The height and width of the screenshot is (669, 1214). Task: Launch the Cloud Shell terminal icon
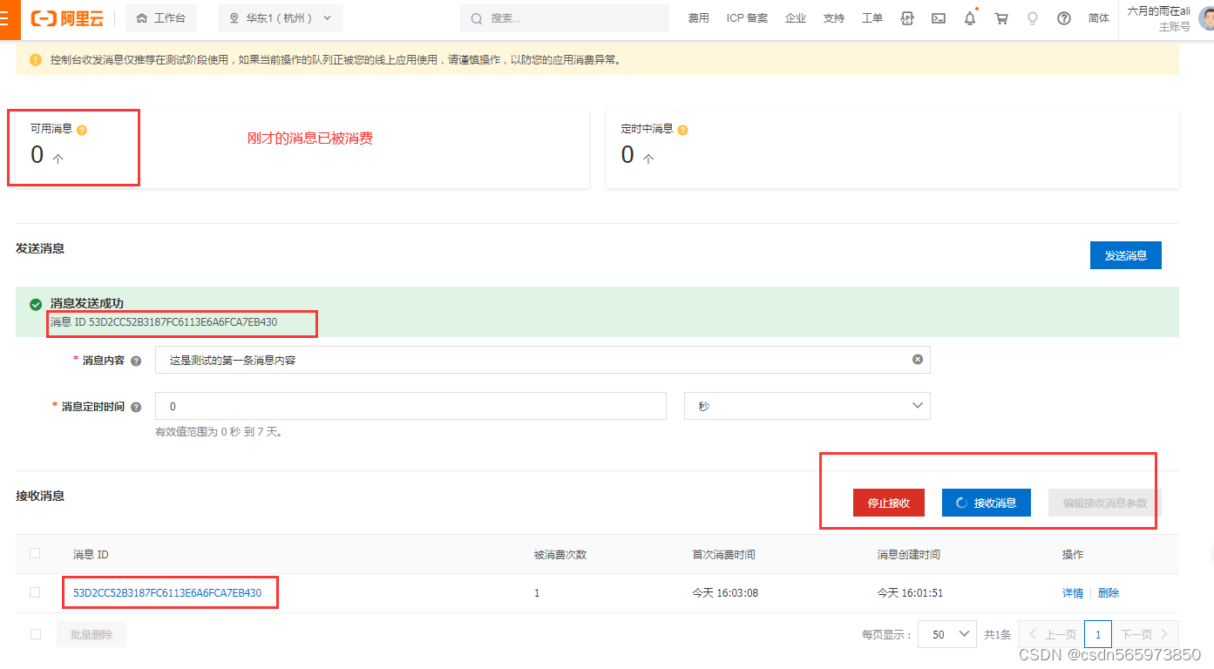(939, 18)
